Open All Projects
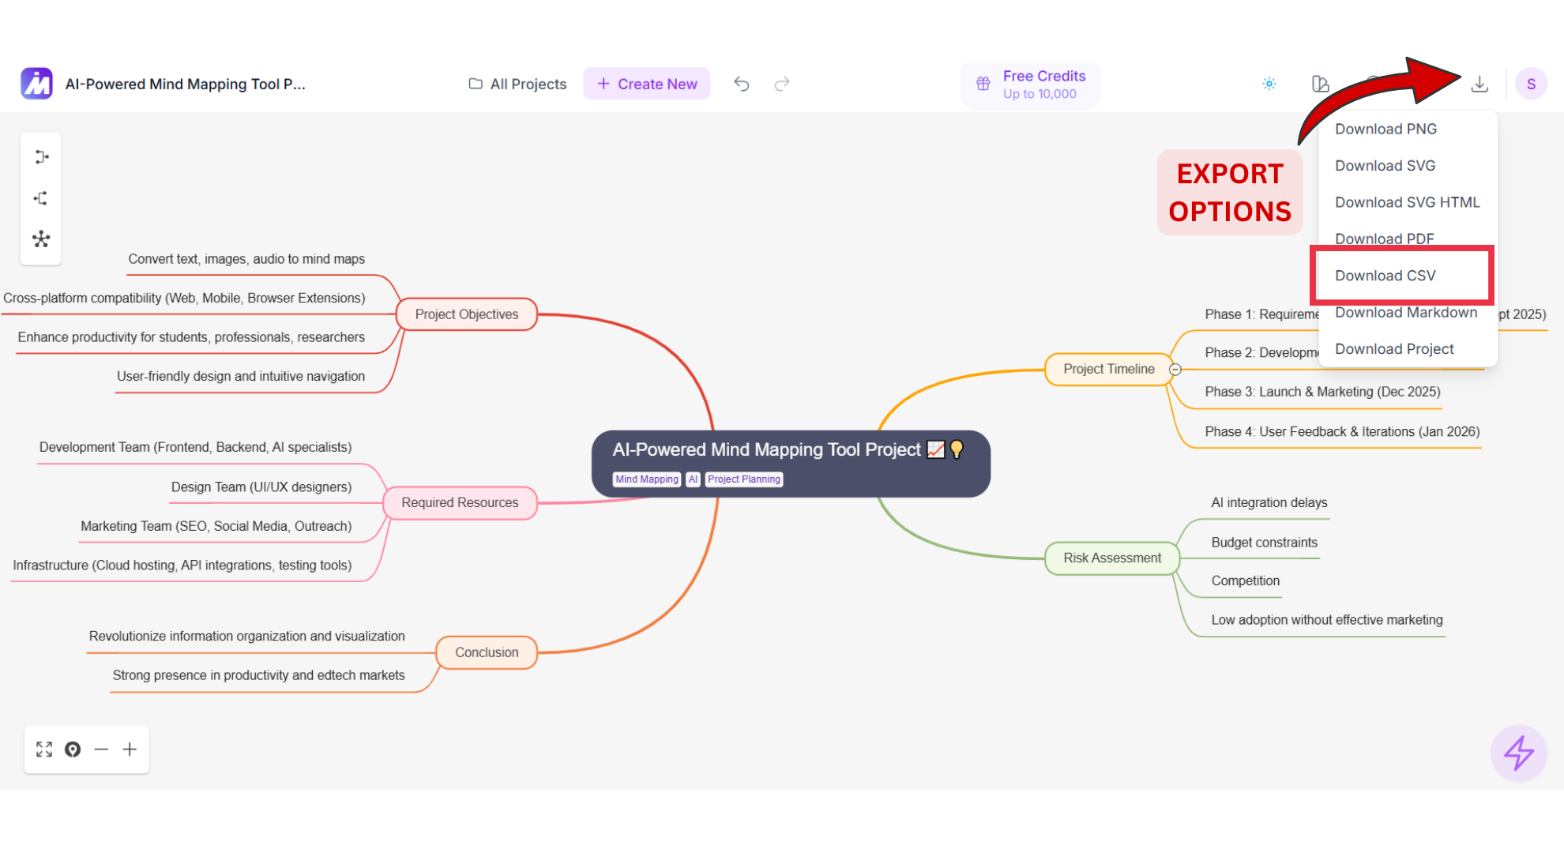1564x853 pixels. [518, 84]
